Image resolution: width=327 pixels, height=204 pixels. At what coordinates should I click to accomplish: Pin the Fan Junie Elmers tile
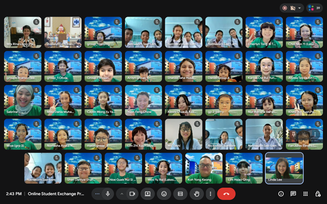coord(293,134)
